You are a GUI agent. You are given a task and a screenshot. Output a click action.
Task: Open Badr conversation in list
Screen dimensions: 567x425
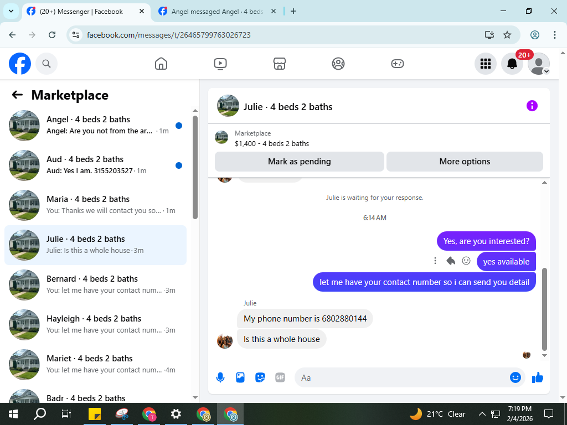95,396
